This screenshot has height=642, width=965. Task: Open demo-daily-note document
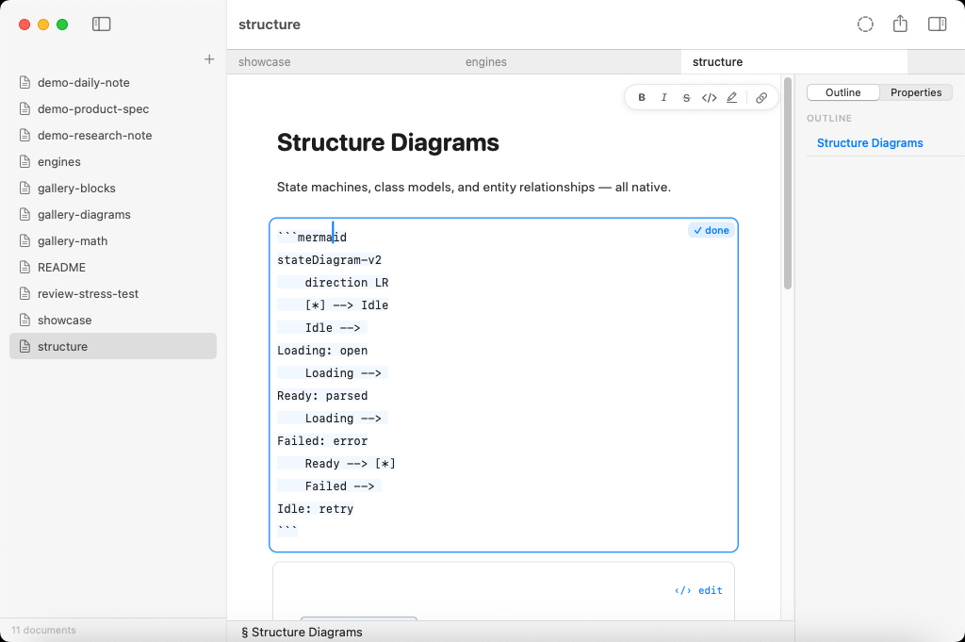pyautogui.click(x=113, y=82)
